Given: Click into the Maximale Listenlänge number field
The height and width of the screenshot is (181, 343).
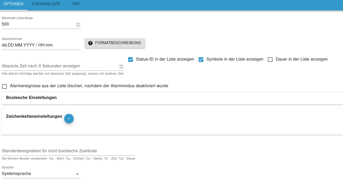Looking at the screenshot, I should [x=38, y=24].
